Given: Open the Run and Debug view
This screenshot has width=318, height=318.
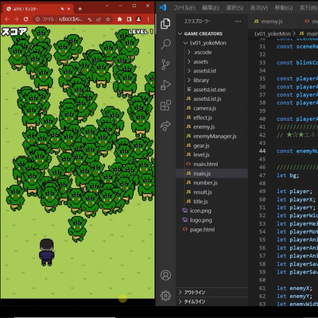Looking at the screenshot, I should pos(165,85).
